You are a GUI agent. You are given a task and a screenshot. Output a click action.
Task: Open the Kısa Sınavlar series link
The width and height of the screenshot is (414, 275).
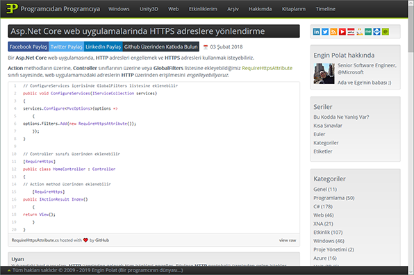tap(328, 126)
